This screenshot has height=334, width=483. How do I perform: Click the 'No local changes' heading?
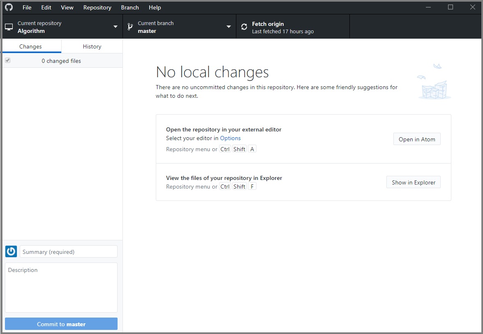(x=212, y=72)
